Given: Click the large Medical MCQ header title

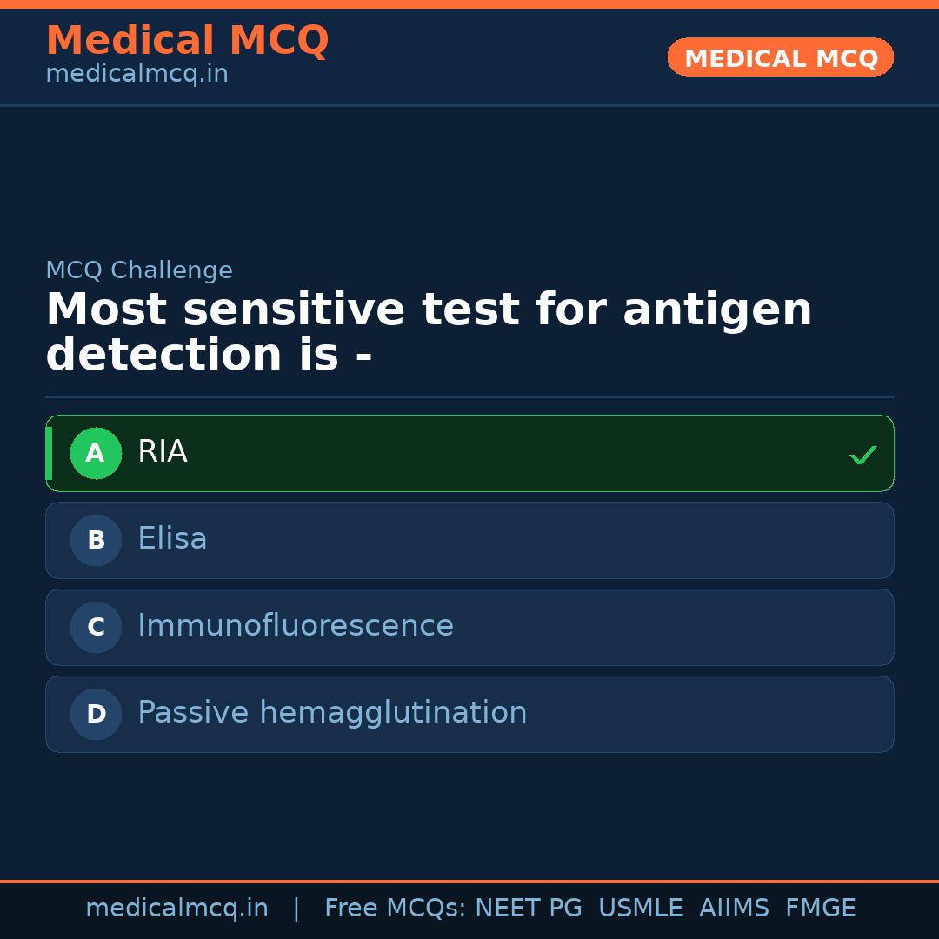Looking at the screenshot, I should click(x=187, y=41).
